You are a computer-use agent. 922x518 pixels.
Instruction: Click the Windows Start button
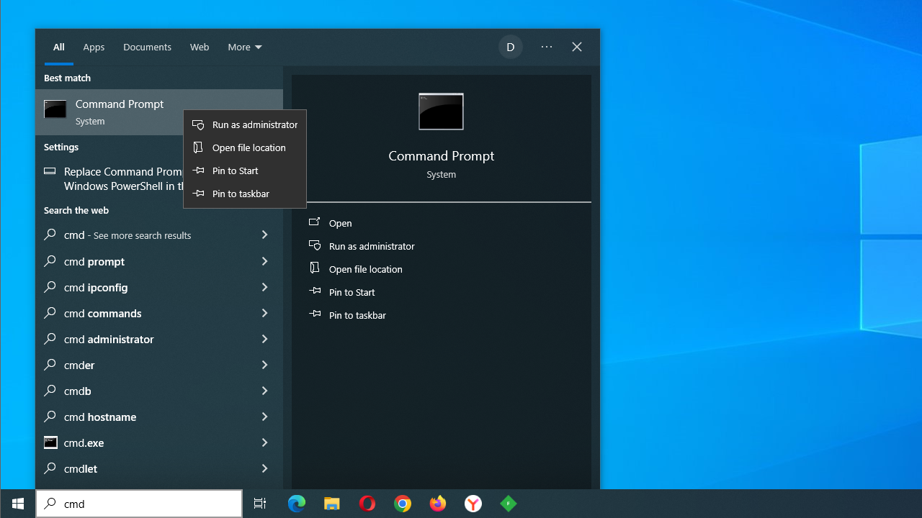(x=18, y=504)
